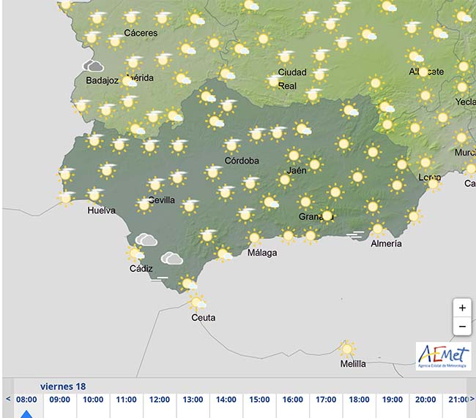Click the Almería city label
The image size is (476, 418).
[x=386, y=243]
